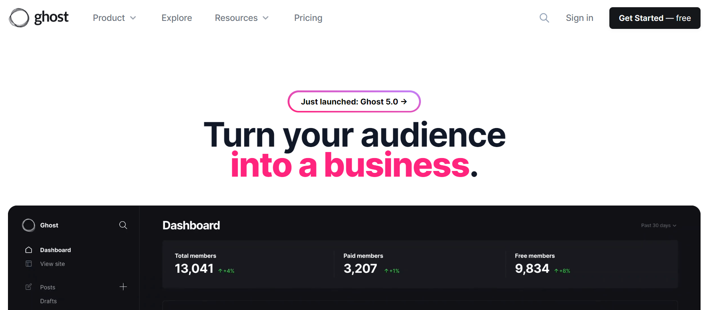The width and height of the screenshot is (707, 310).
Task: Click the Ghost circle logo in the sidebar
Action: point(28,225)
